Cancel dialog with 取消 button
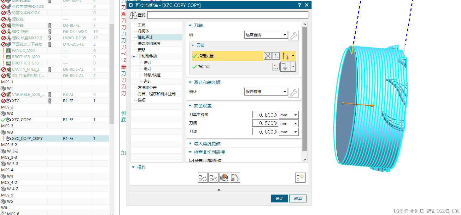Viewport: 461px width, 215px height. 298,198
